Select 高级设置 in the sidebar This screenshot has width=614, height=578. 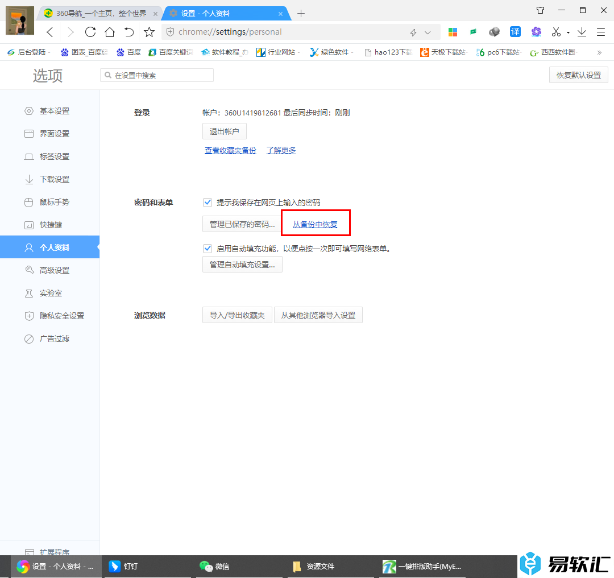coord(49,270)
